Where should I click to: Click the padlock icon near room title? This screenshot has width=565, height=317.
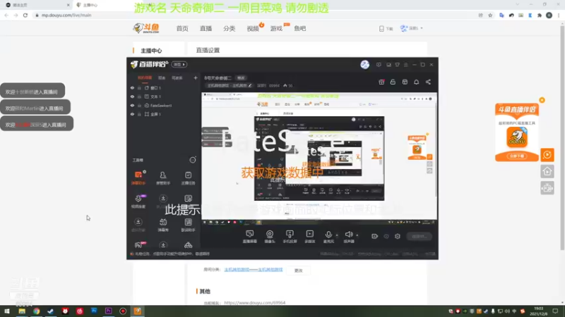393,82
